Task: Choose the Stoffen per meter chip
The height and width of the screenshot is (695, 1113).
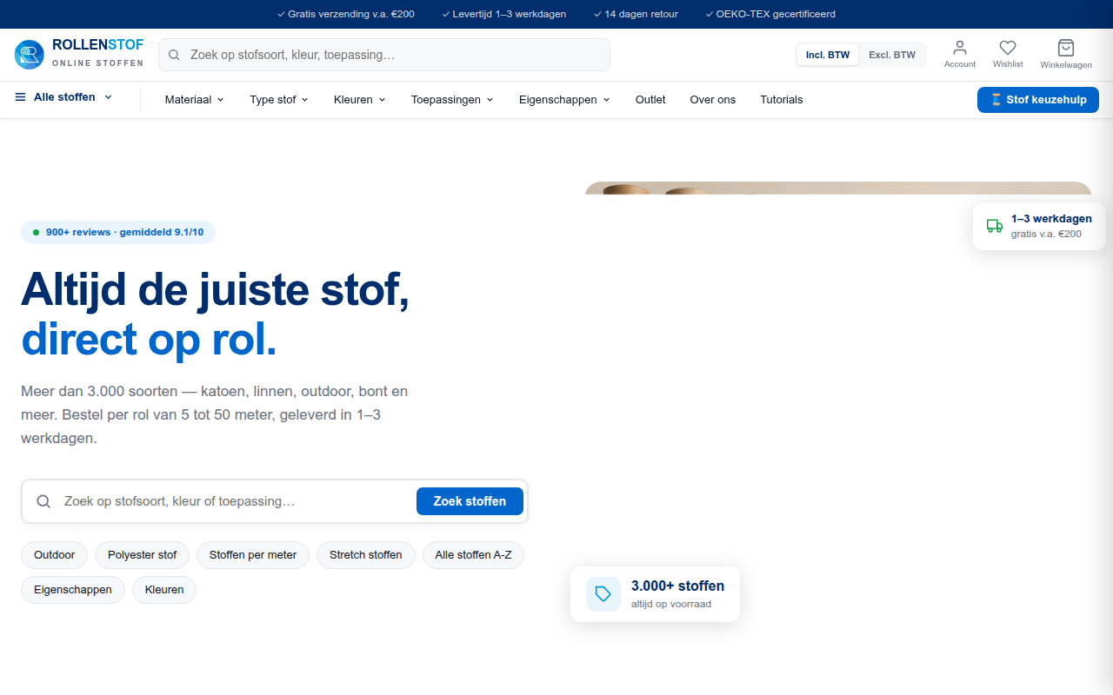Action: pos(253,555)
